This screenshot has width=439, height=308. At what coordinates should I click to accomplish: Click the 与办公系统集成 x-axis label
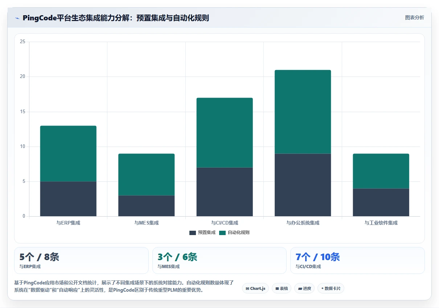(x=303, y=223)
